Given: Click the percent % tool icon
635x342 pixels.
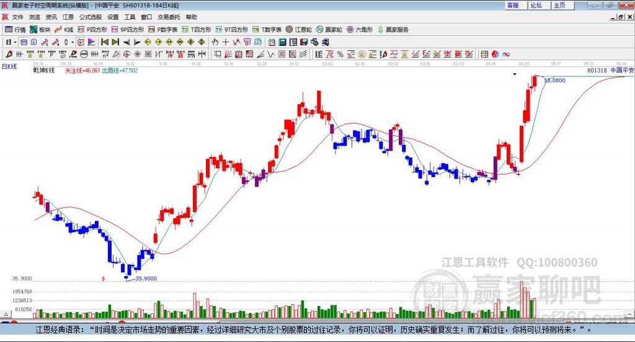Looking at the screenshot, I should (340, 54).
